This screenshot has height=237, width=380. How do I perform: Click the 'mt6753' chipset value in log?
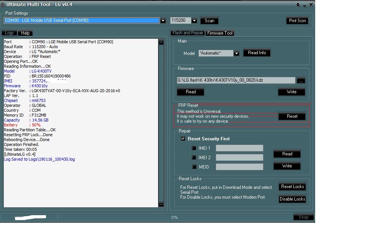(39, 100)
